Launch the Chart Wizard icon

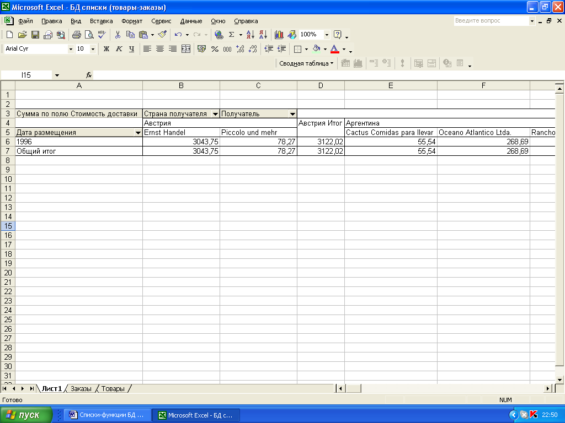[x=279, y=35]
